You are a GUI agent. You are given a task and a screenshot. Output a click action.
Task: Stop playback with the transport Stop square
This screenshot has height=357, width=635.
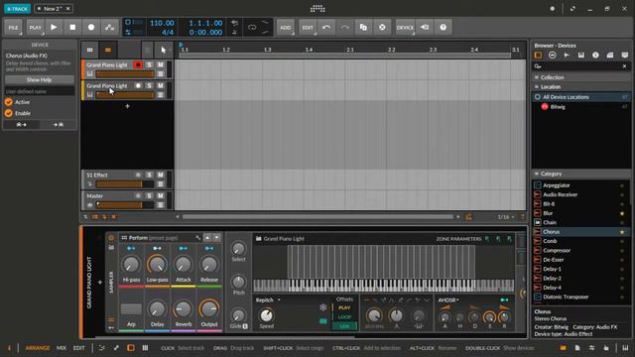point(72,27)
